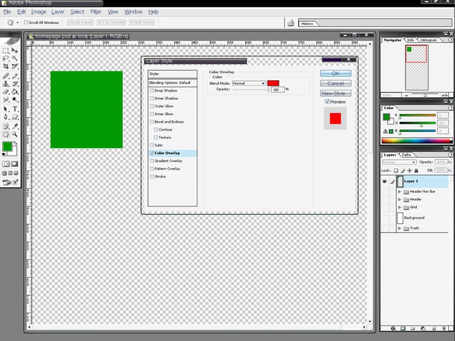455x341 pixels.
Task: Open the Layers panel Fill arrow
Action: click(x=449, y=170)
